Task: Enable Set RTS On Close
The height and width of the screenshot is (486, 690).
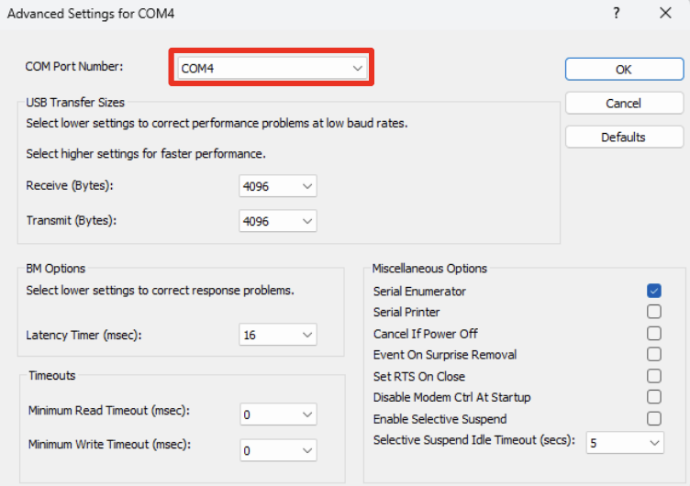Action: (654, 376)
